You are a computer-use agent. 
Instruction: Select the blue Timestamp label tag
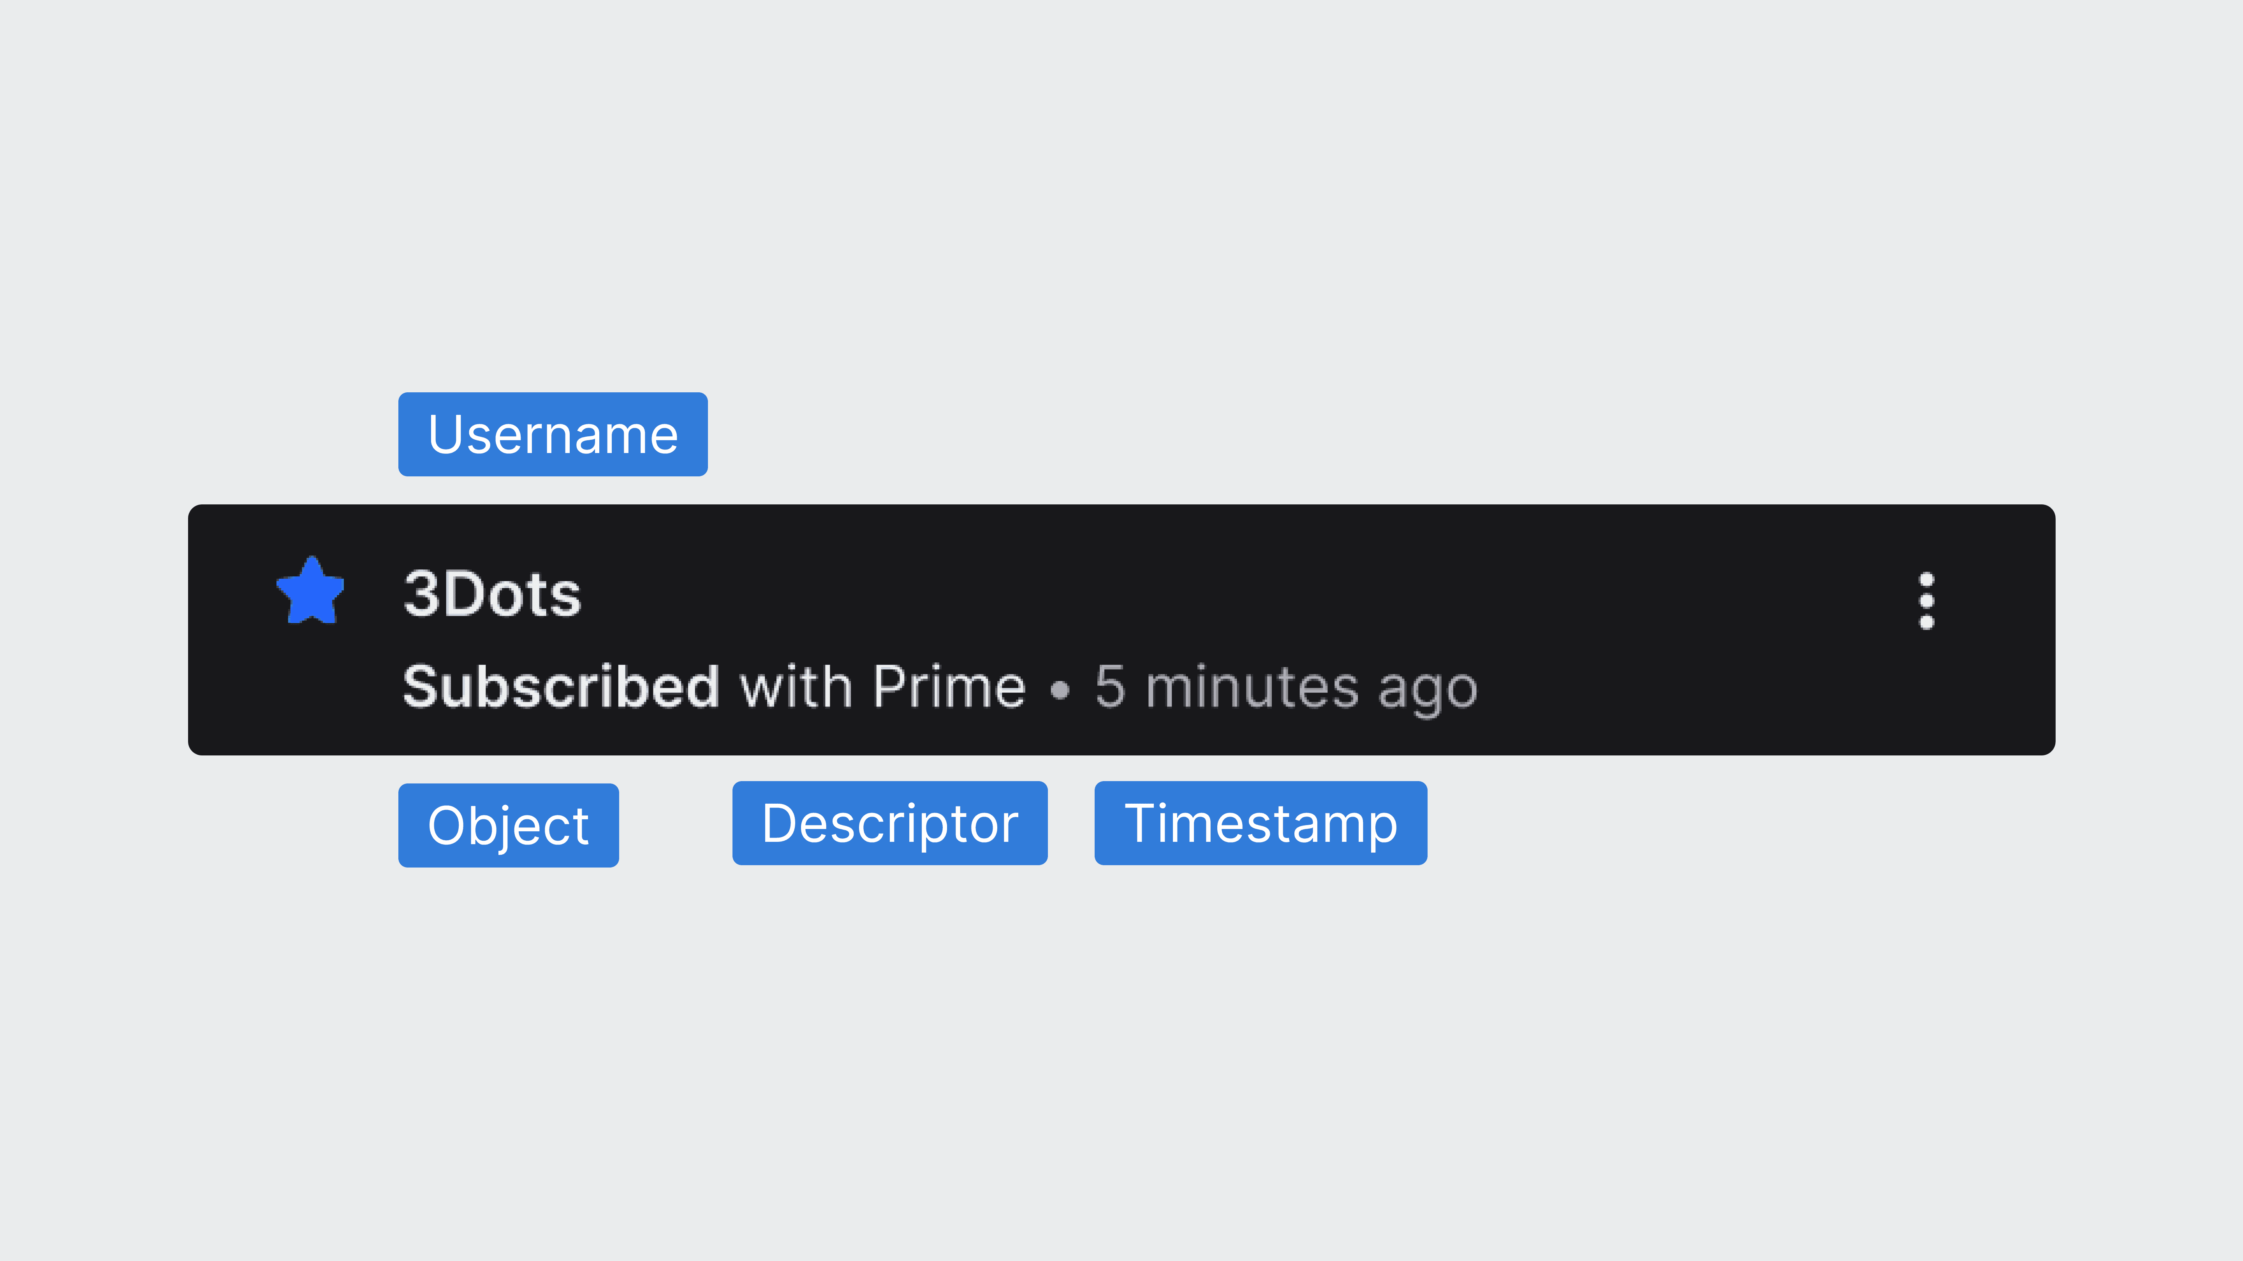(x=1261, y=823)
